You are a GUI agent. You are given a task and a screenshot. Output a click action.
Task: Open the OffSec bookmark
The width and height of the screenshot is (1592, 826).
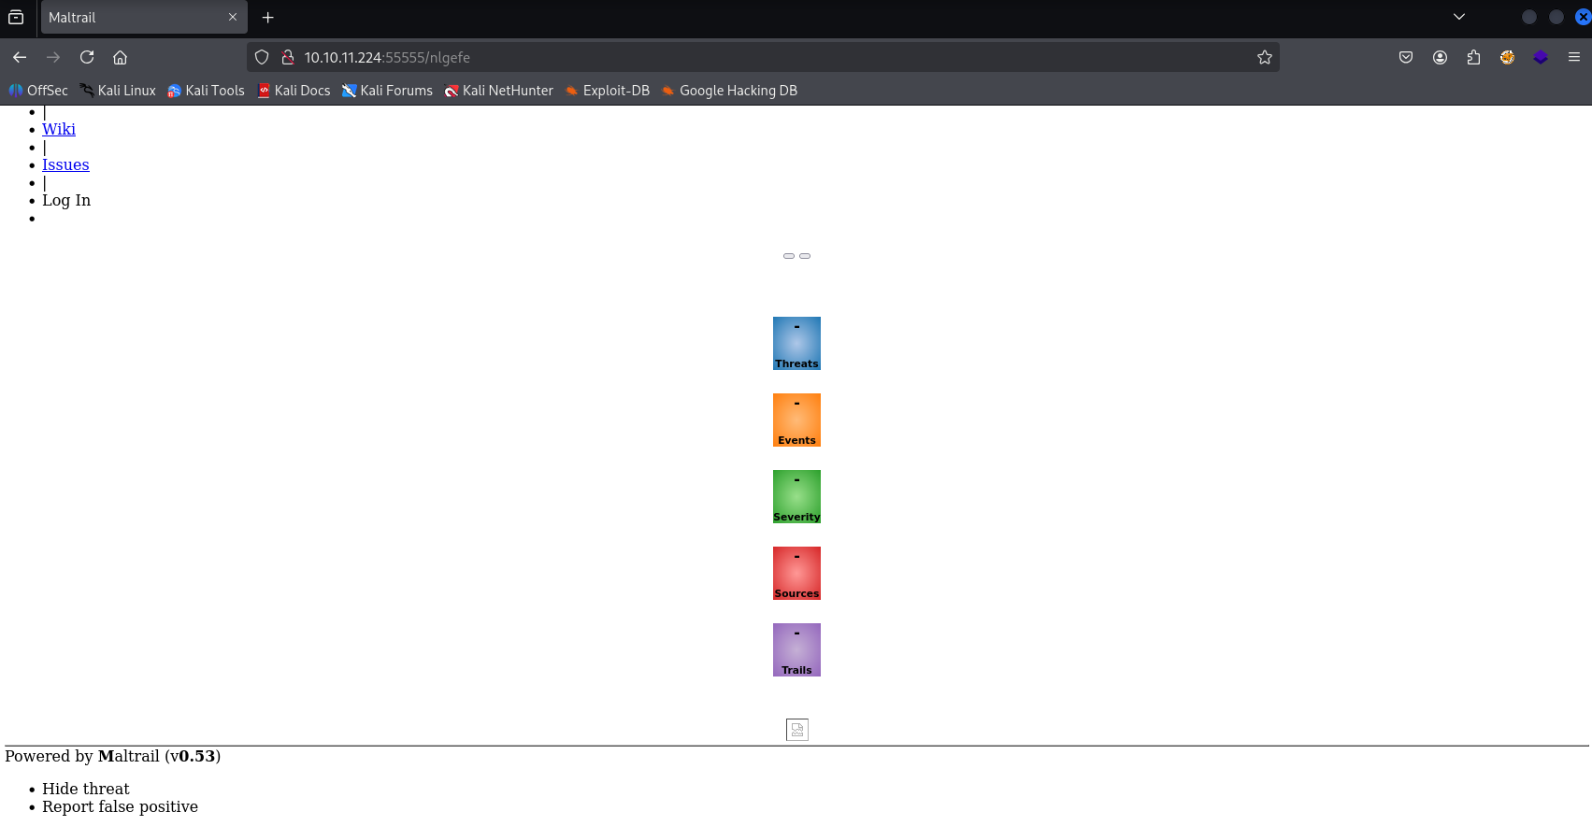coord(38,91)
